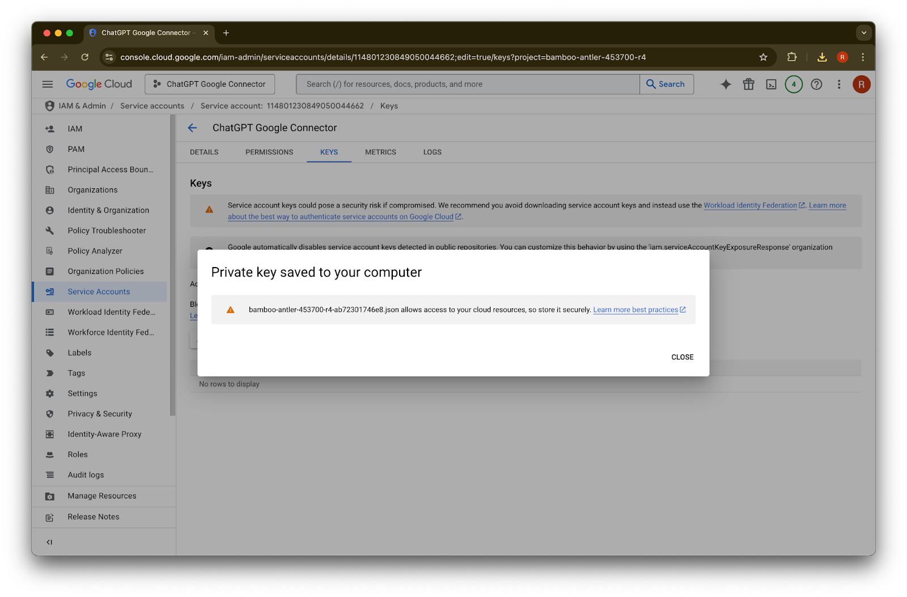
Task: Click the Google Cloud logo
Action: tap(99, 84)
